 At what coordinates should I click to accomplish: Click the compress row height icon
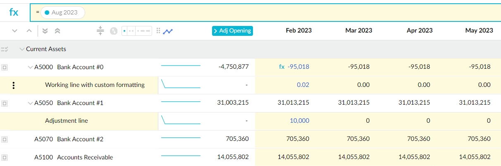(x=100, y=31)
